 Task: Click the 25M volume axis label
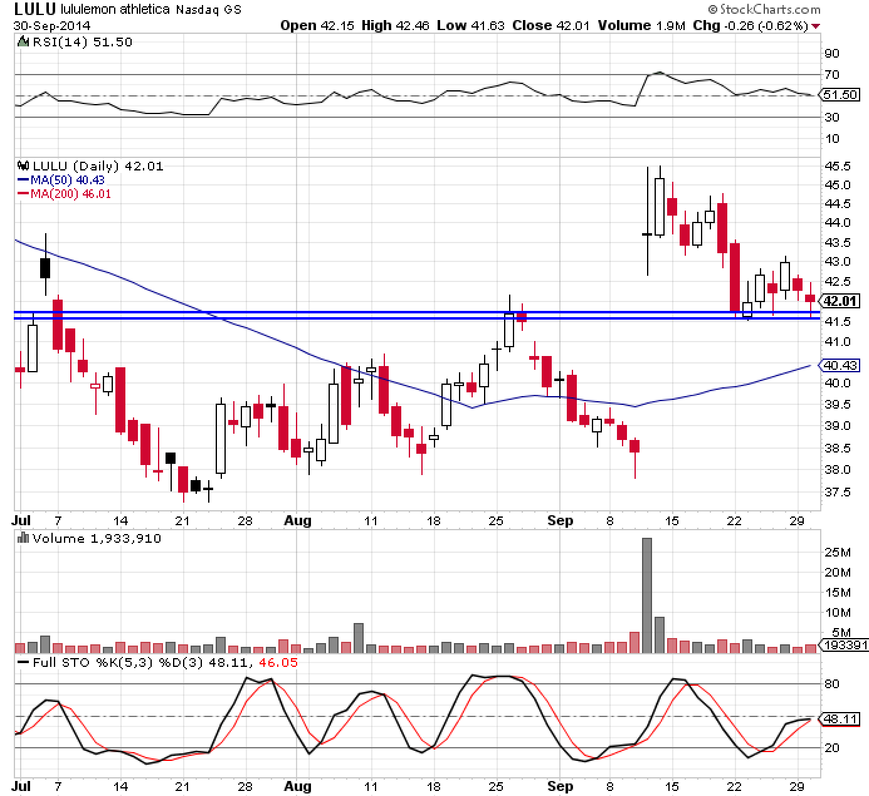tap(838, 552)
